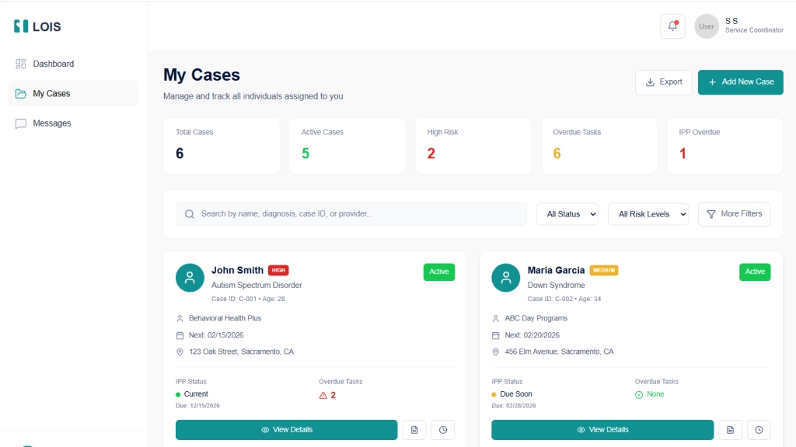Click the LOIS logo icon
The height and width of the screenshot is (447, 796).
tap(21, 26)
